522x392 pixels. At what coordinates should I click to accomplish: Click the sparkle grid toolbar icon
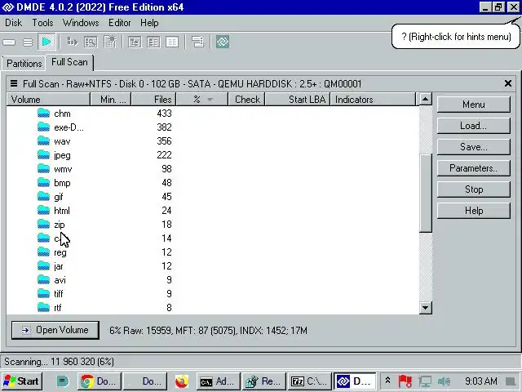[x=110, y=42]
